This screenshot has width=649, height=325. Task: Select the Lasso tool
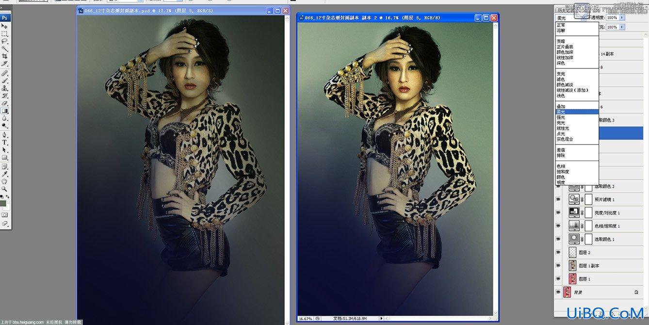(4, 41)
